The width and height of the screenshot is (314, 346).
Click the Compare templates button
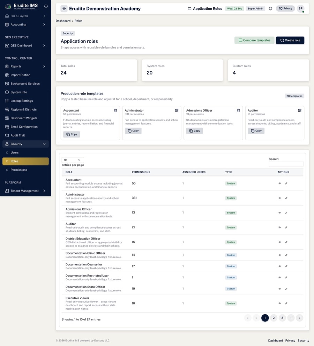tap(254, 40)
